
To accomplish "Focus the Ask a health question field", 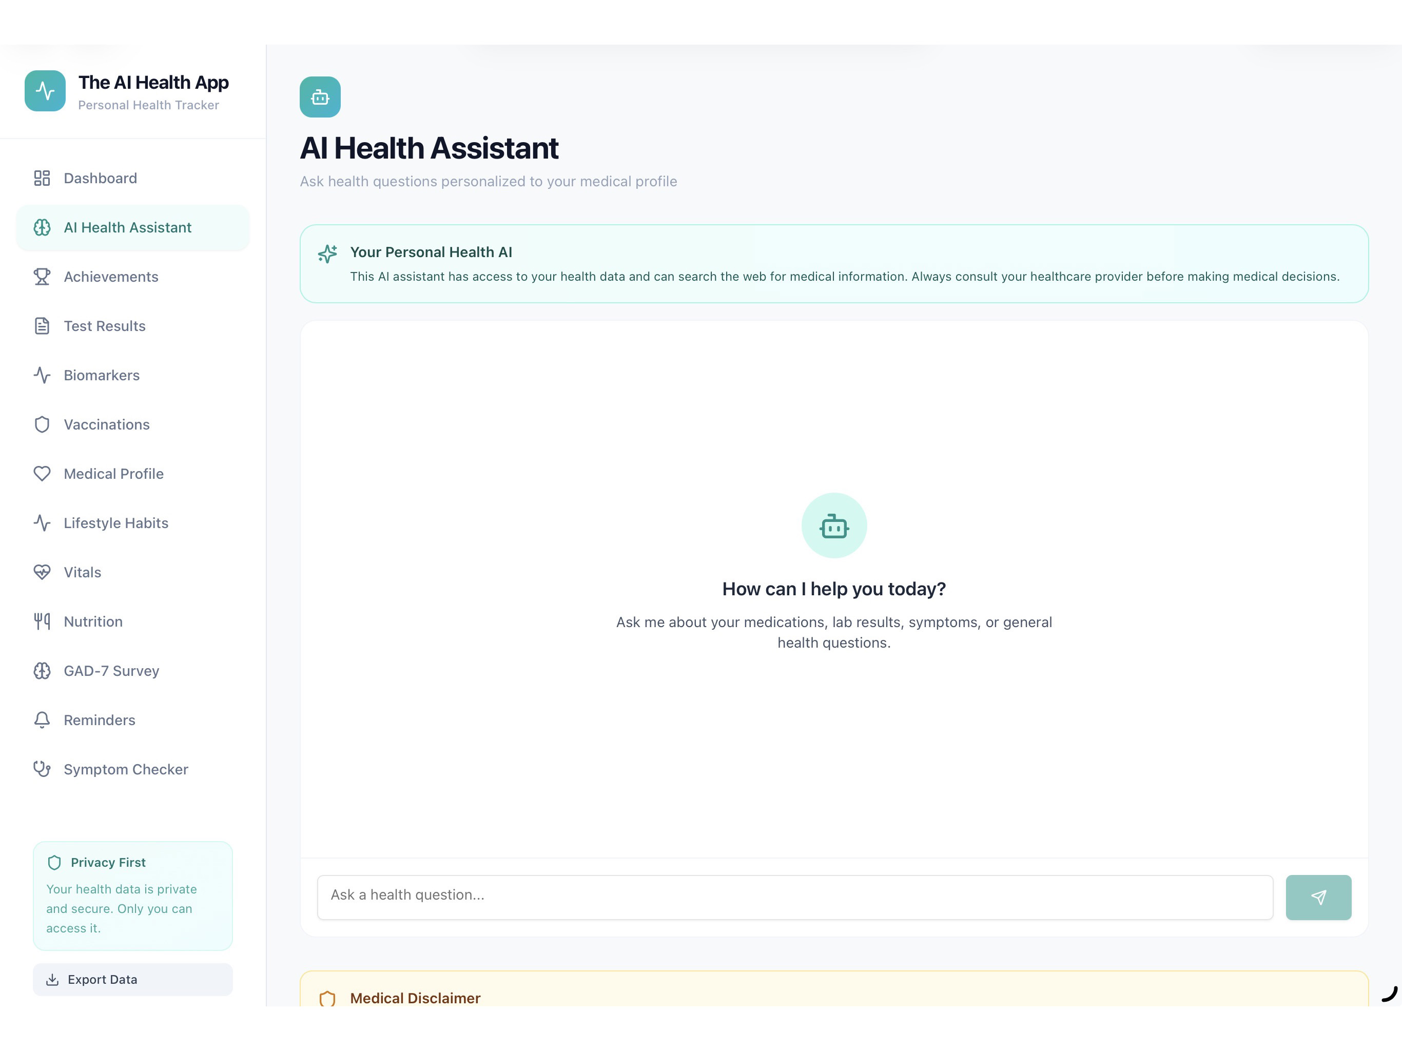I will [x=795, y=898].
